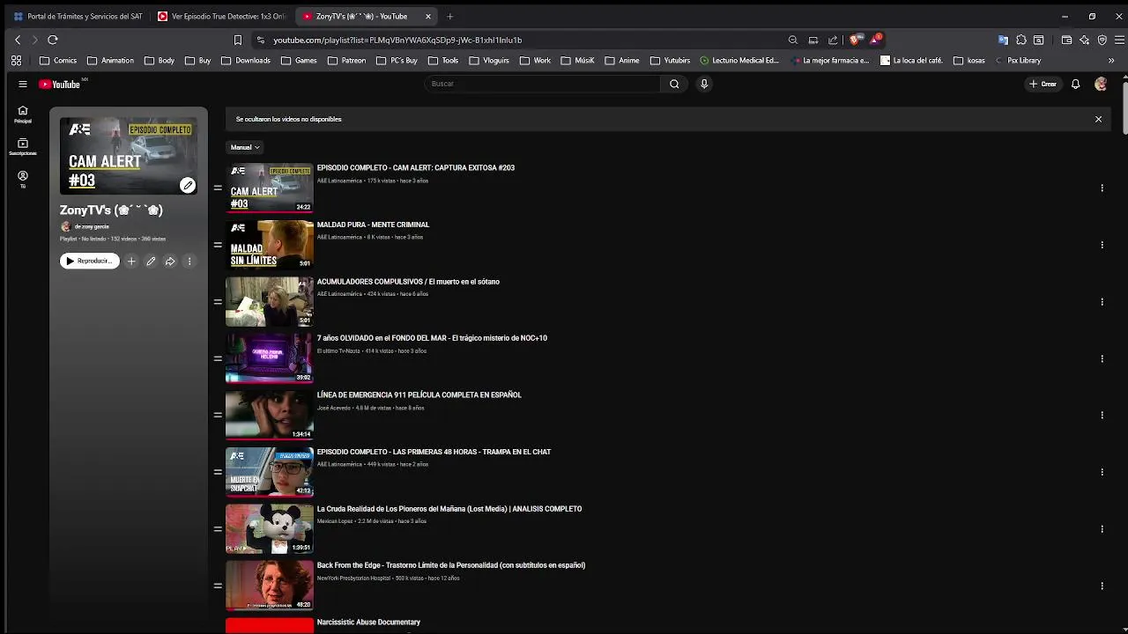Click the Crear button
Image resolution: width=1128 pixels, height=634 pixels.
point(1043,84)
